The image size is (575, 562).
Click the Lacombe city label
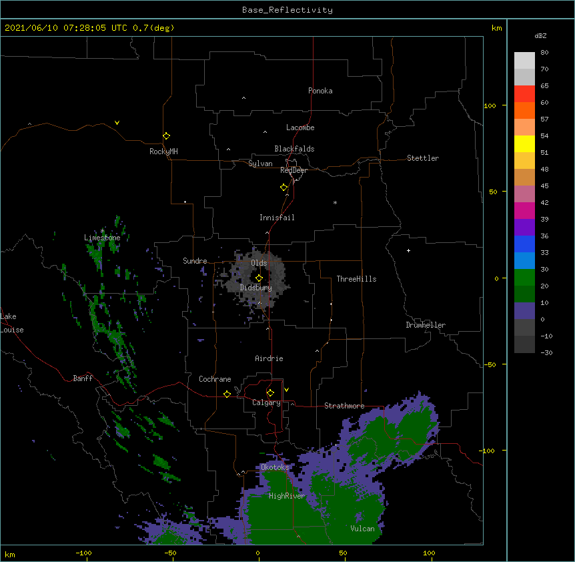[300, 127]
